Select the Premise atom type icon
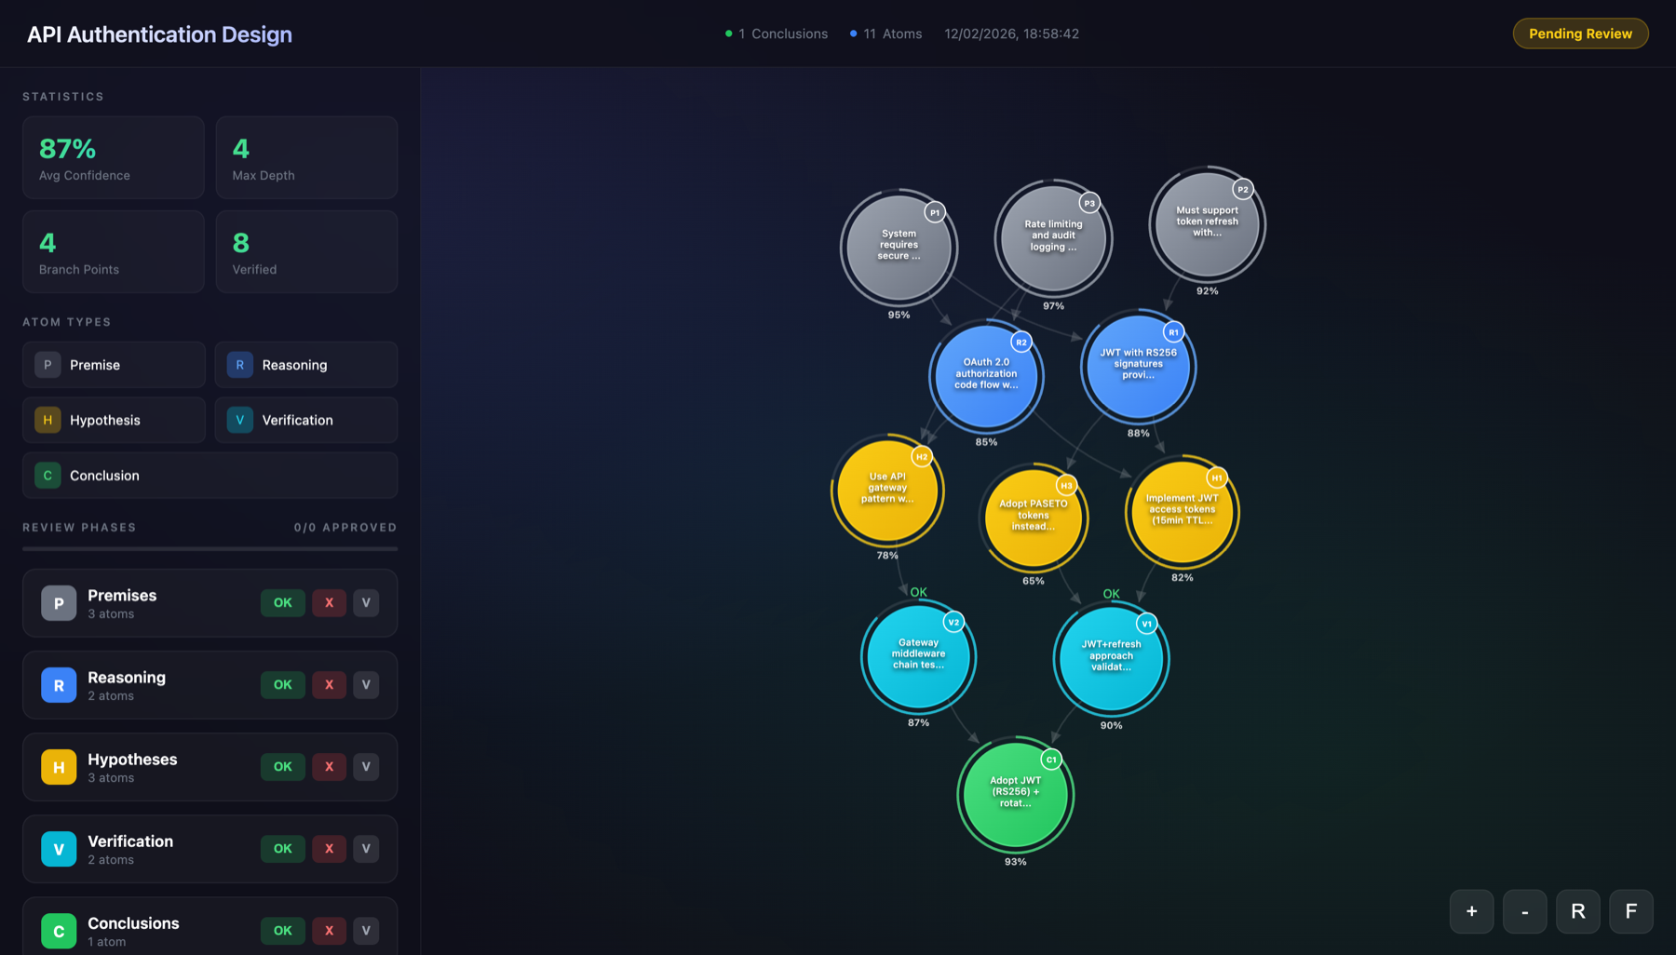The image size is (1676, 955). 47,364
